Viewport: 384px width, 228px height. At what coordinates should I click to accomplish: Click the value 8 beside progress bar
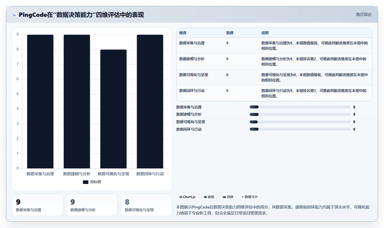tap(354, 122)
